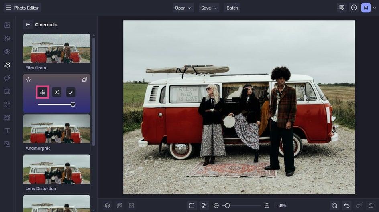Screen dimensions: 379x212
Task: Open the grid view icon
Action: [132, 206]
